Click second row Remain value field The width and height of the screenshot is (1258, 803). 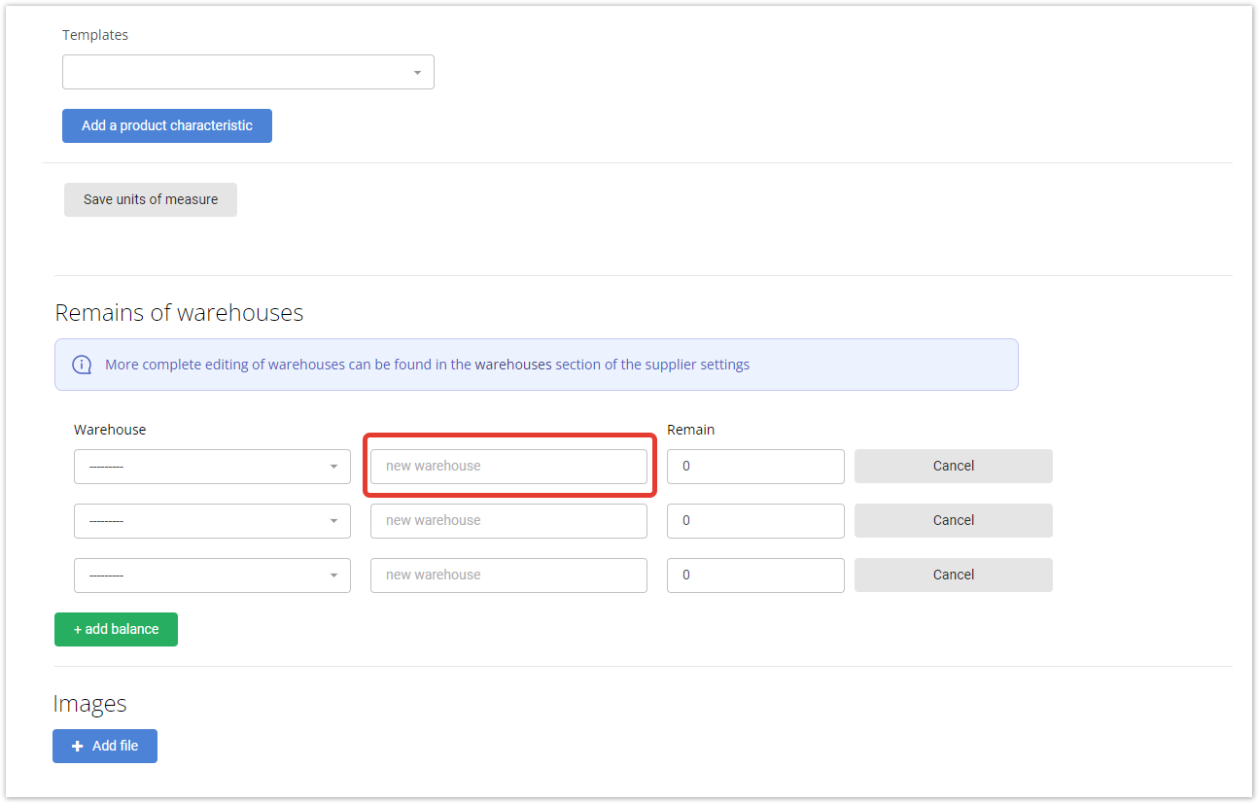click(755, 521)
